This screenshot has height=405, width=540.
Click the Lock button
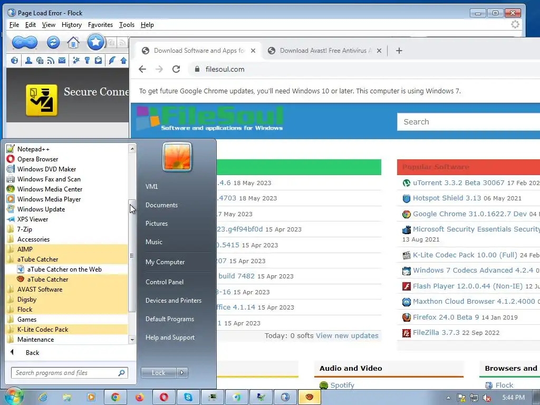(158, 373)
